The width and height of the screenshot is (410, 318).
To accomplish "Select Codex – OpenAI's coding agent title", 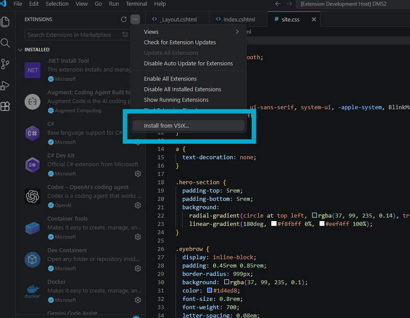I will (88, 187).
